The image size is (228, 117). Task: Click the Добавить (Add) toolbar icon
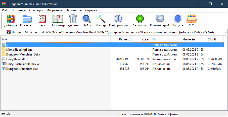[x=11, y=19]
